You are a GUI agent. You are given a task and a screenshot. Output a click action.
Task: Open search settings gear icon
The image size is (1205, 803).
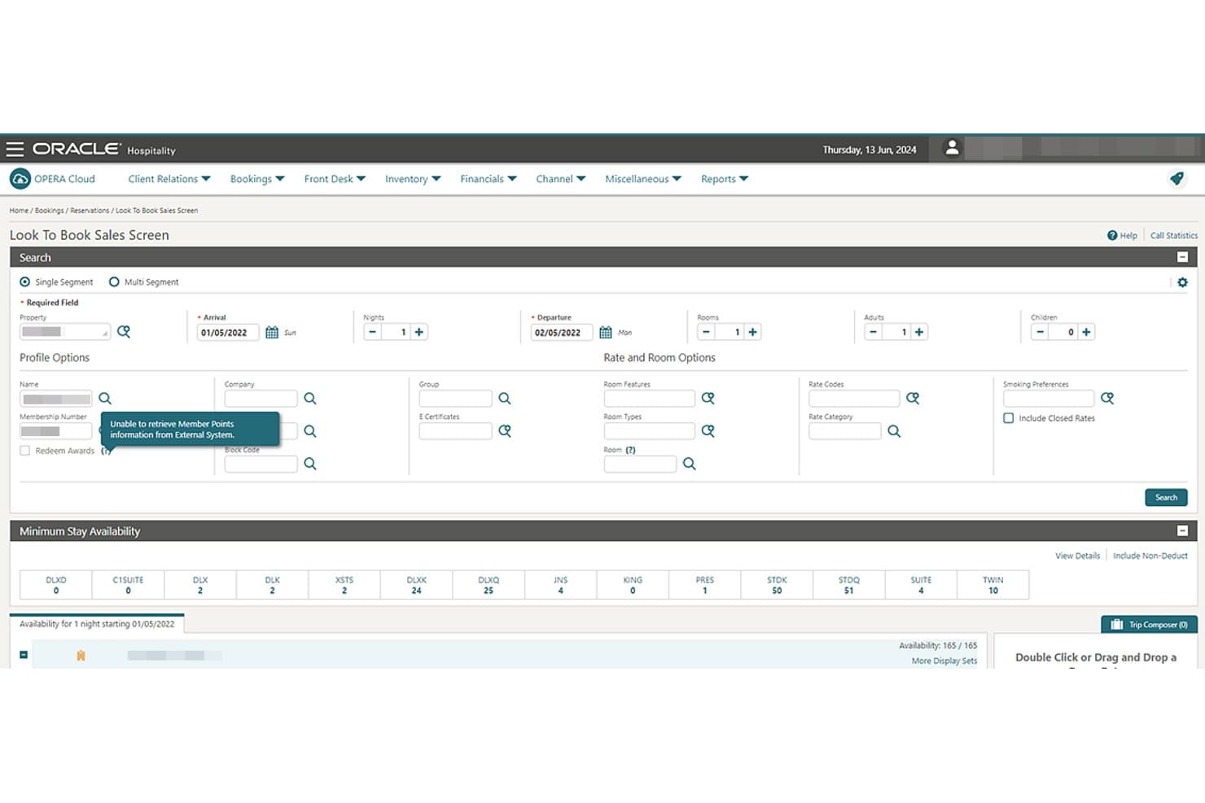[x=1182, y=282]
